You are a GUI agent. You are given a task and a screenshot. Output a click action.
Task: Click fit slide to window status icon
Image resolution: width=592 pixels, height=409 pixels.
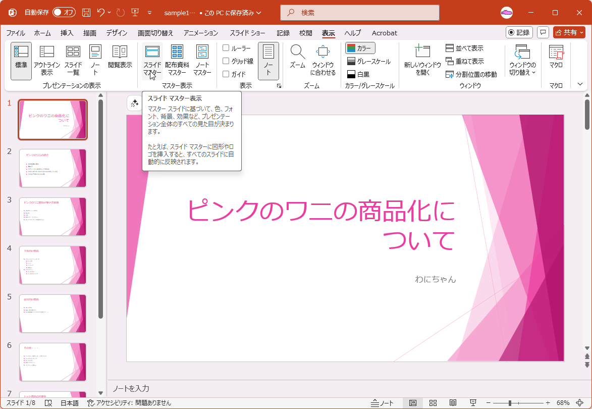tap(579, 403)
